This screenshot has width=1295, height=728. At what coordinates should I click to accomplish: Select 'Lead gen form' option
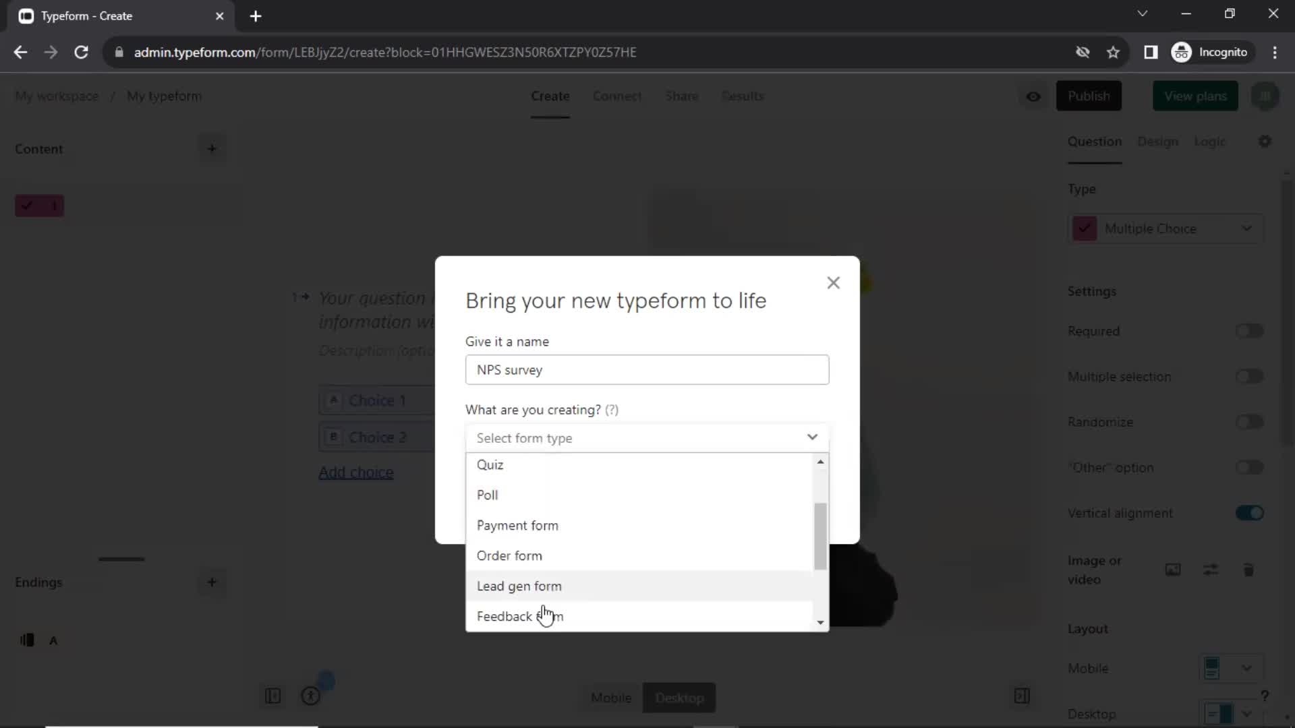[x=639, y=586]
